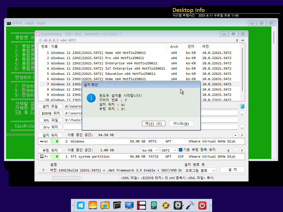The width and height of the screenshot is (283, 212).
Task: Confirm install with 예(Y) button
Action: tap(153, 124)
